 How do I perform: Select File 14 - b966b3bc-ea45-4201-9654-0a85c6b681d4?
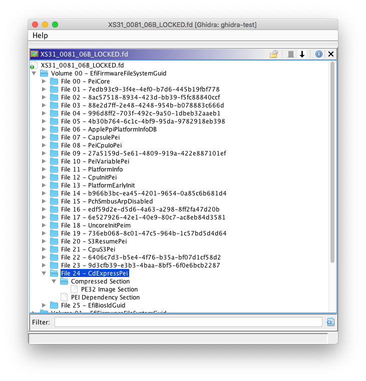pos(144,193)
